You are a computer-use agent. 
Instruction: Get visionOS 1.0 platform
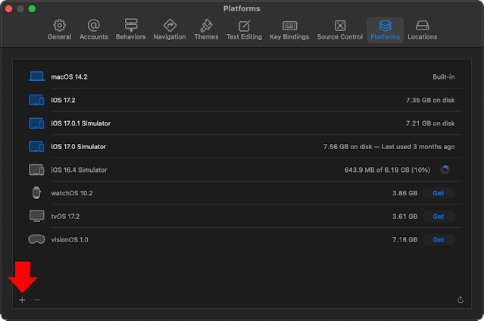point(439,240)
